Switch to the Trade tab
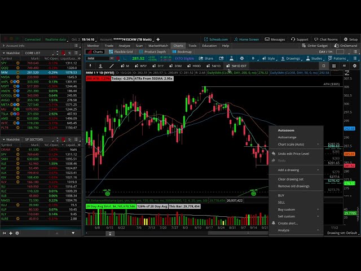The height and width of the screenshot is (271, 361). pyautogui.click(x=109, y=46)
